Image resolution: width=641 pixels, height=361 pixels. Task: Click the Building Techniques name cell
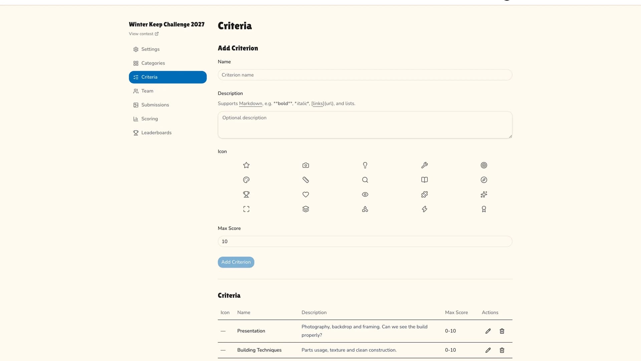tap(259, 350)
